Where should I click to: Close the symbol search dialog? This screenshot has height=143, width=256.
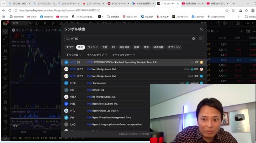click(201, 29)
